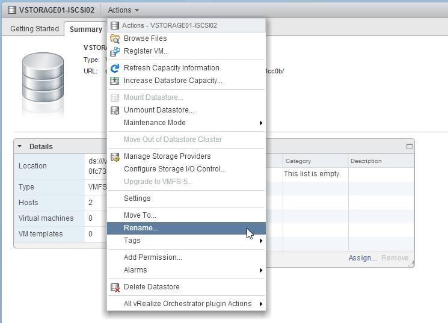This screenshot has height=323, width=448.
Task: Click the Increase Datastore Capacity icon
Action: point(115,81)
